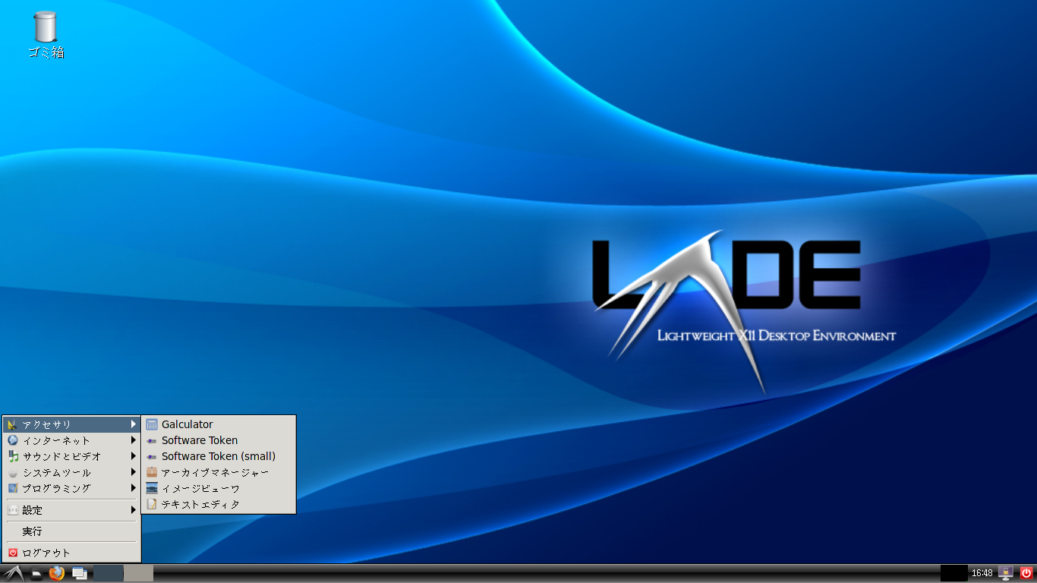Expand the システムツール submenu

71,472
